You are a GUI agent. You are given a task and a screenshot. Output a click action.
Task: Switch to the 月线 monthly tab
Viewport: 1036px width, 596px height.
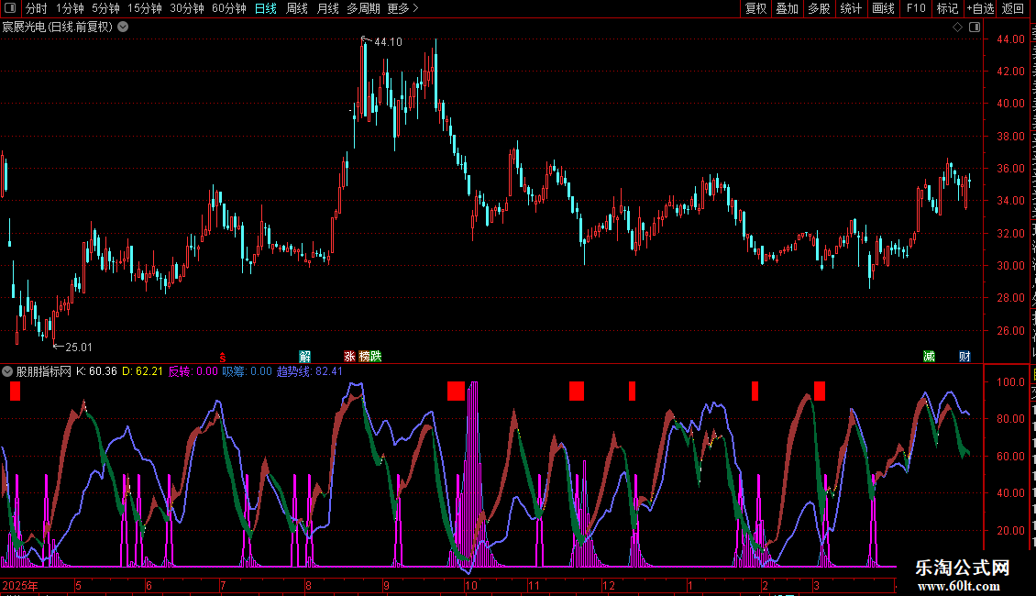pos(327,8)
